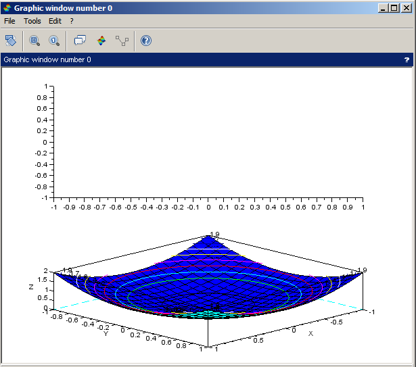Activate the zoom area tool

click(x=35, y=41)
